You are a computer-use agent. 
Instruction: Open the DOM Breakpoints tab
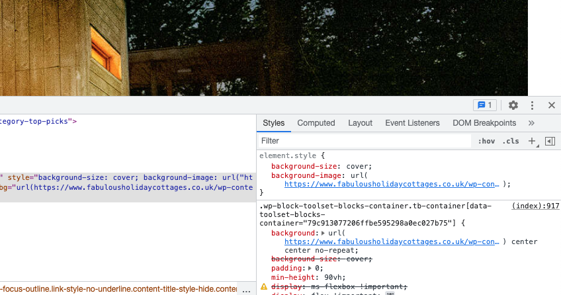tap(484, 123)
